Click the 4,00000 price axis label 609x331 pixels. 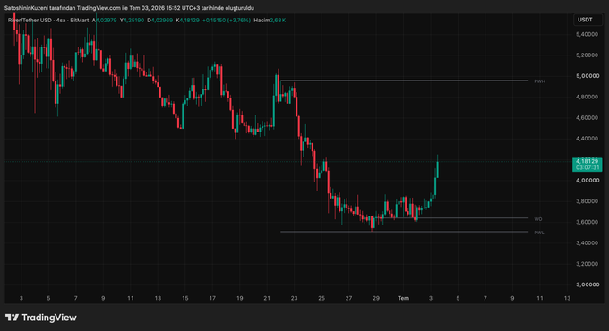[587, 181]
